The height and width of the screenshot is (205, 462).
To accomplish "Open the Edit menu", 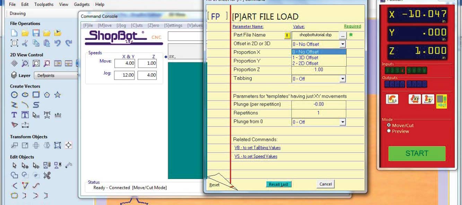I will pos(25,5).
